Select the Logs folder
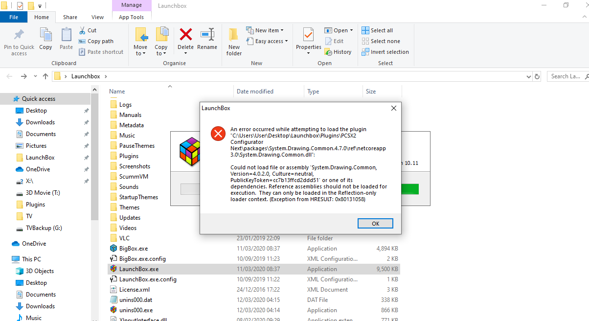The width and height of the screenshot is (589, 321). click(x=125, y=105)
